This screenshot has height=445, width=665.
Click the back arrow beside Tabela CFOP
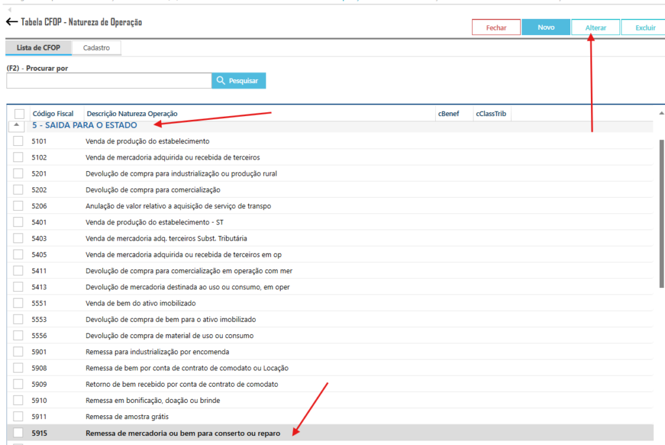tap(11, 22)
